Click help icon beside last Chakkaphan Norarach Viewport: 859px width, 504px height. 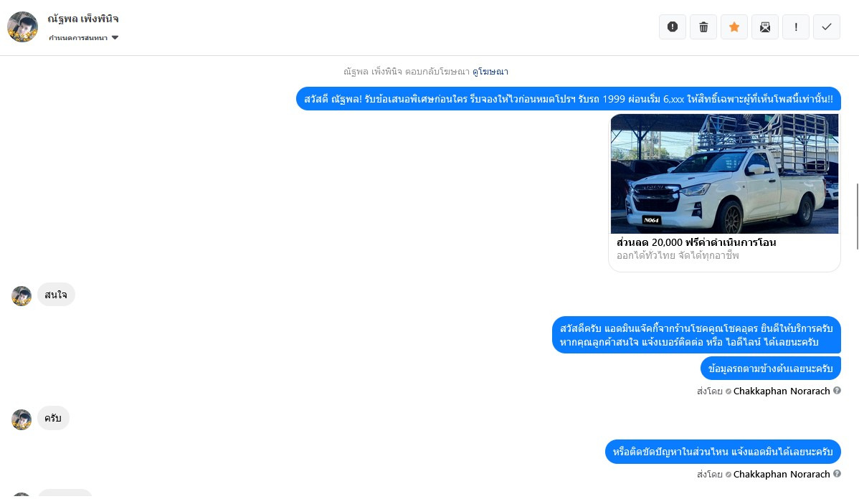[837, 474]
